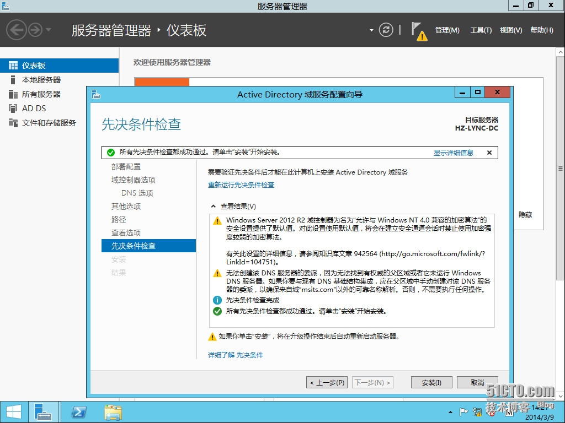Open File Explorer from the taskbar
Image resolution: width=565 pixels, height=423 pixels.
(113, 412)
